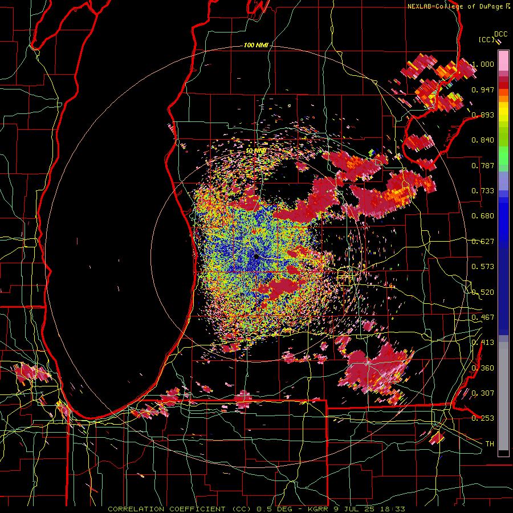
Task: Click the DCC label above the color scale
Action: [500, 34]
